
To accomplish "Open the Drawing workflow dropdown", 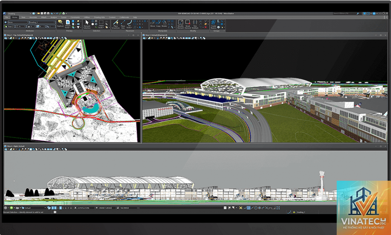I will 19,13.
